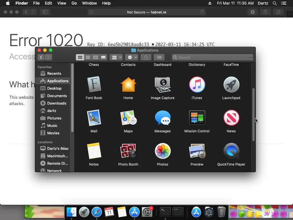Click the Share button in Finder toolbar
This screenshot has height=220, width=293.
[146, 57]
